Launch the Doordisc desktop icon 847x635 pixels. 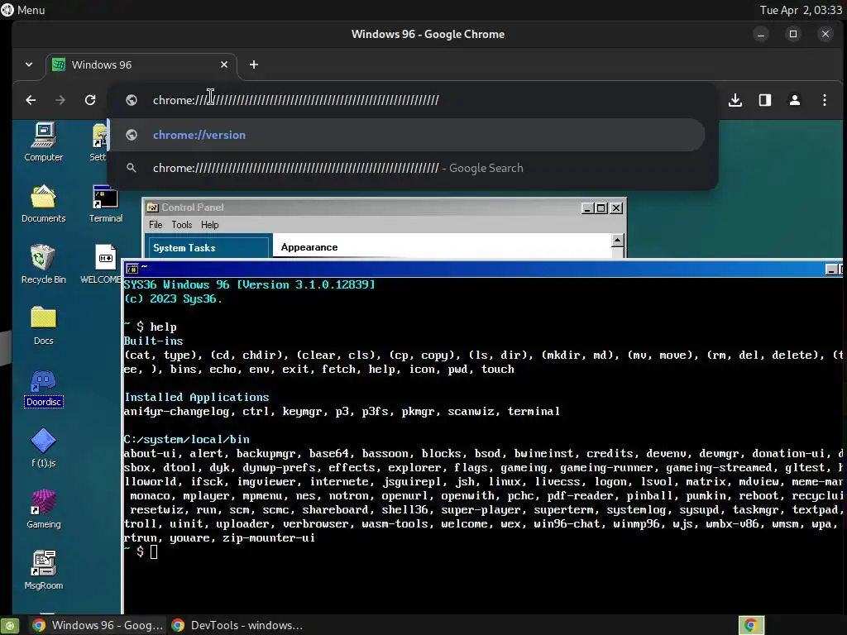[43, 388]
